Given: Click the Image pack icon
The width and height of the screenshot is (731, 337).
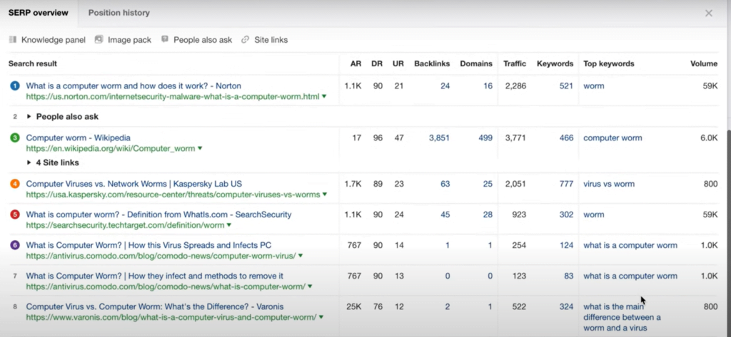Looking at the screenshot, I should click(x=99, y=40).
